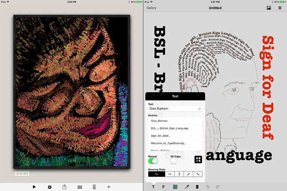Select Welcome_to_TypeDrawing archive entry

(175, 143)
